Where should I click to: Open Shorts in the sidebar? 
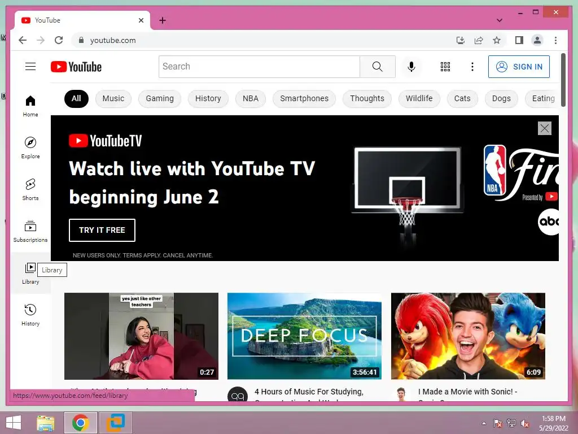(30, 190)
